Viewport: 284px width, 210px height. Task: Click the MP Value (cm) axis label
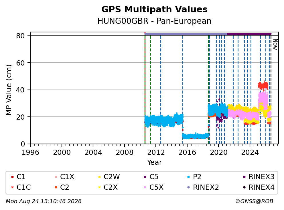point(9,90)
